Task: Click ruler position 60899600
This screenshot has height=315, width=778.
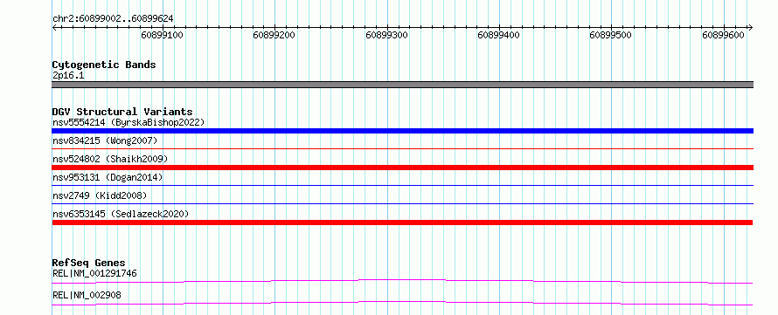Action: pyautogui.click(x=724, y=35)
